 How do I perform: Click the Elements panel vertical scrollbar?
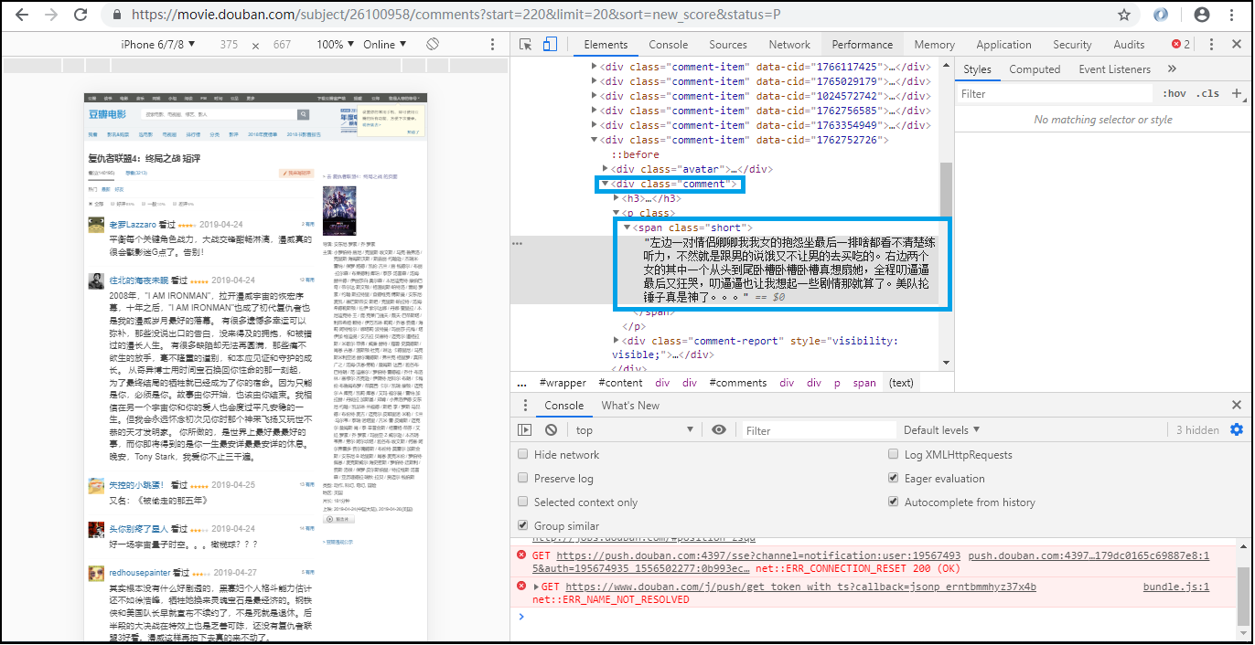coord(947,215)
